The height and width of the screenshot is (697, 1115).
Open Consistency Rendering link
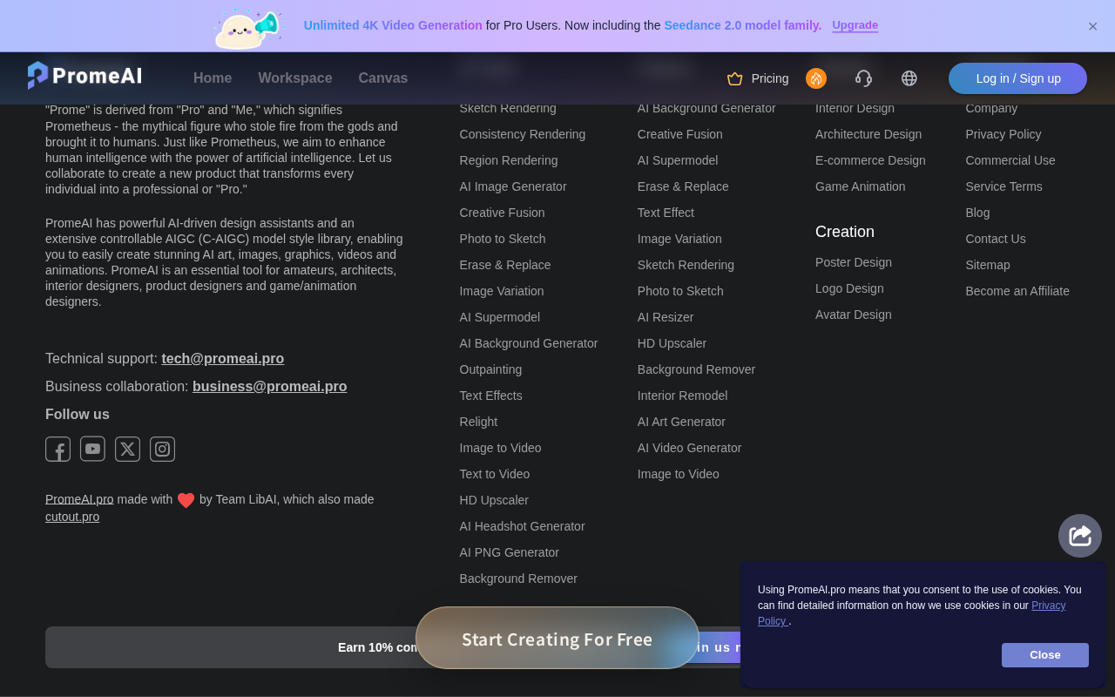click(523, 134)
